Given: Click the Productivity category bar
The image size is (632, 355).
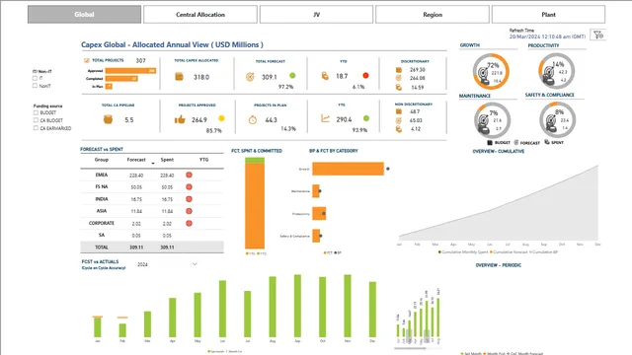Looking at the screenshot, I should (x=319, y=214).
